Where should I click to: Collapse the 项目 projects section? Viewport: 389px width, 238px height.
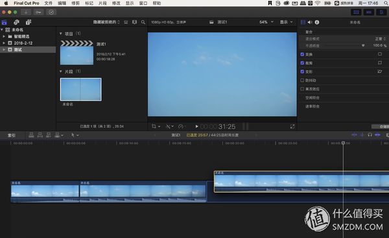(61, 34)
